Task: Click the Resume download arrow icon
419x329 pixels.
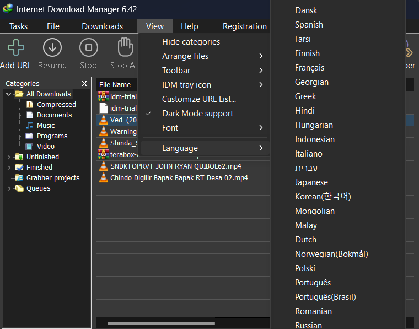Action: click(52, 47)
